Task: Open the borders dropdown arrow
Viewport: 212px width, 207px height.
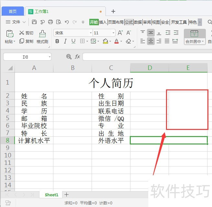Action: 87,41
